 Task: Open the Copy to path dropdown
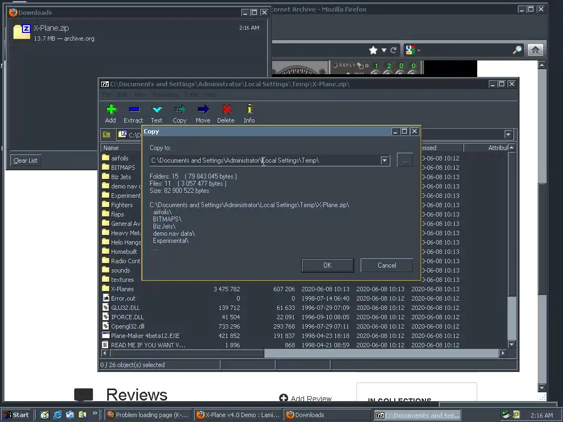tap(384, 160)
